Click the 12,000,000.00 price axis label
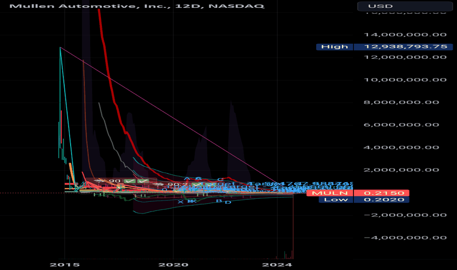 click(x=405, y=57)
